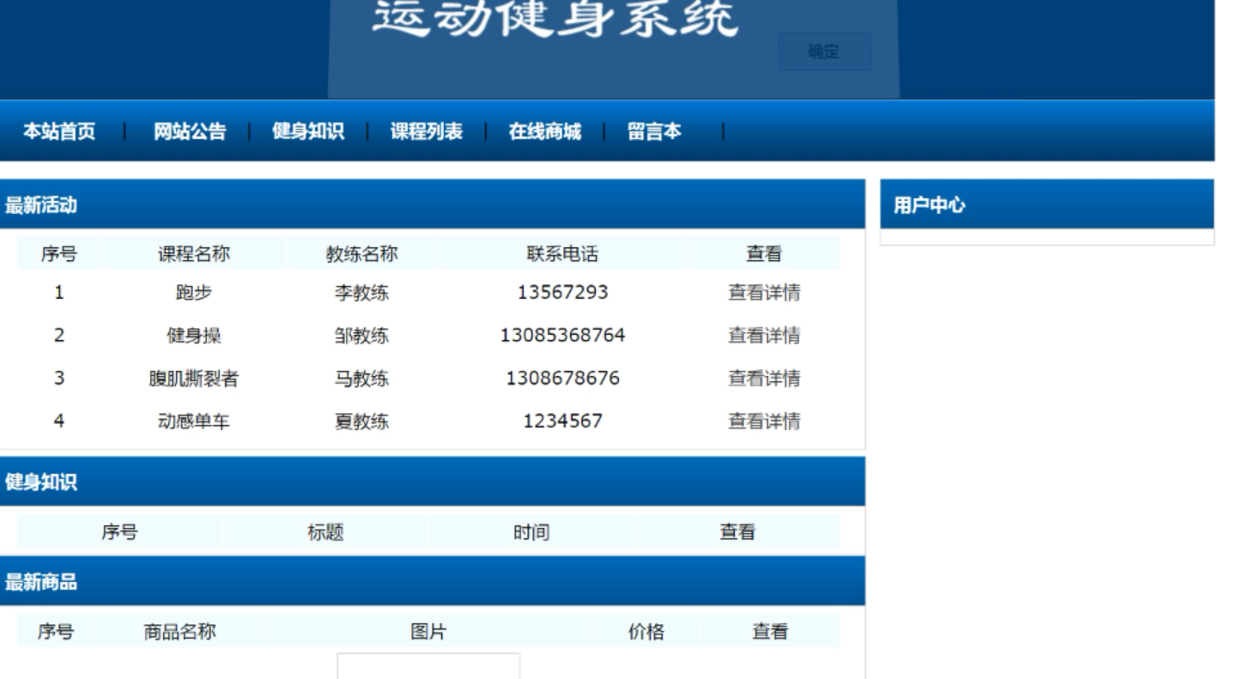View details for the 跑步 course
The image size is (1249, 679).
[764, 293]
